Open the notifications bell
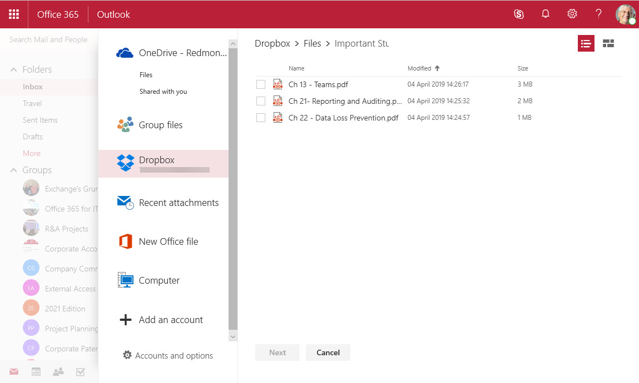The width and height of the screenshot is (639, 383). [x=545, y=14]
